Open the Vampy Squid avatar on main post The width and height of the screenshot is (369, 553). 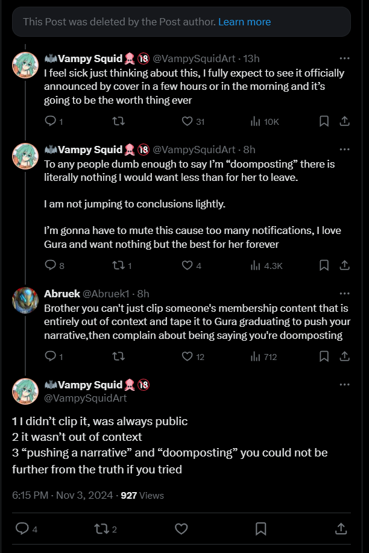pyautogui.click(x=25, y=390)
